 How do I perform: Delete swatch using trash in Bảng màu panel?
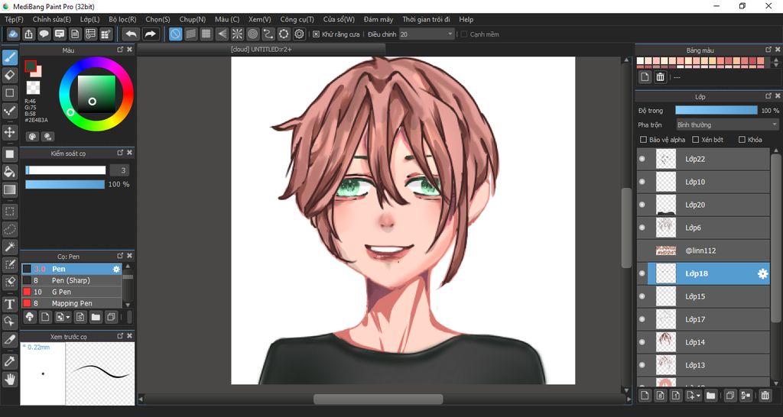click(x=660, y=77)
